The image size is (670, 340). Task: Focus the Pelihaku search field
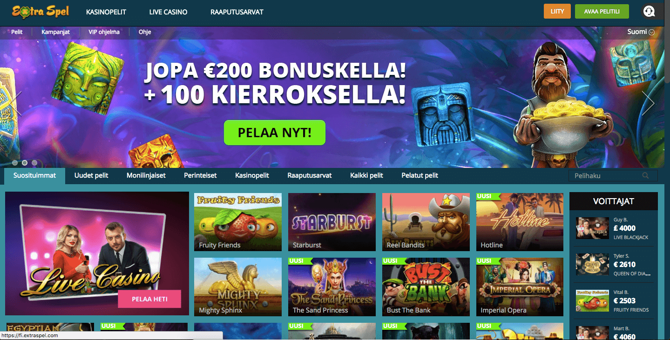[x=613, y=176]
